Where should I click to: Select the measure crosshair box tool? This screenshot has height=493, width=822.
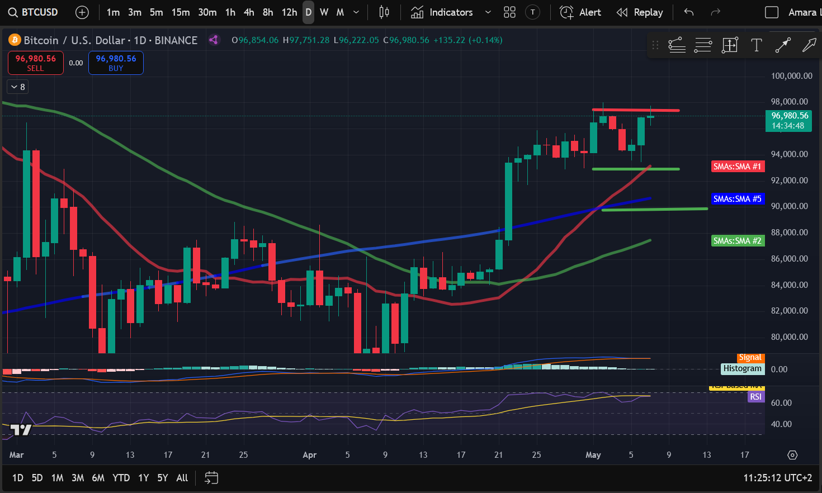pos(730,45)
